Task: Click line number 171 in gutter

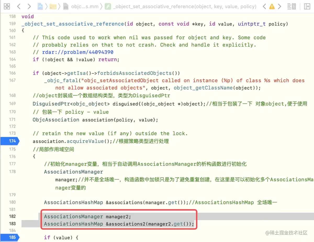Action: click(x=12, y=119)
